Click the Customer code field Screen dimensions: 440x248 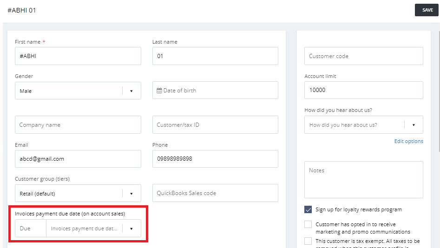pos(364,56)
